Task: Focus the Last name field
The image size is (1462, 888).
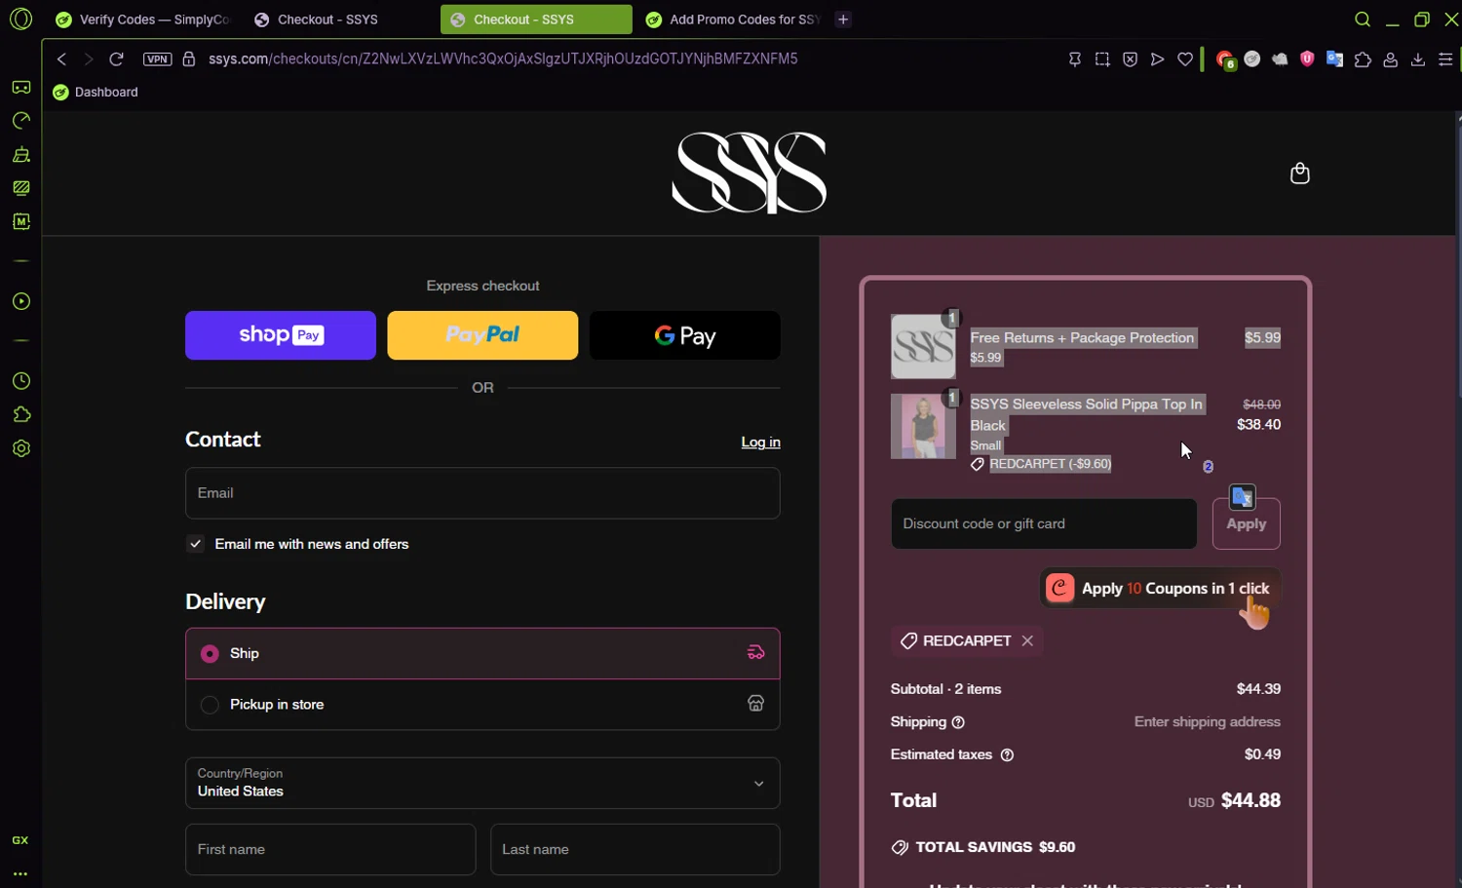Action: 635,849
